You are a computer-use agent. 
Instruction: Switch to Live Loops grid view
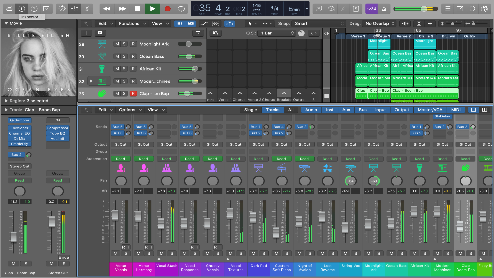tap(180, 24)
